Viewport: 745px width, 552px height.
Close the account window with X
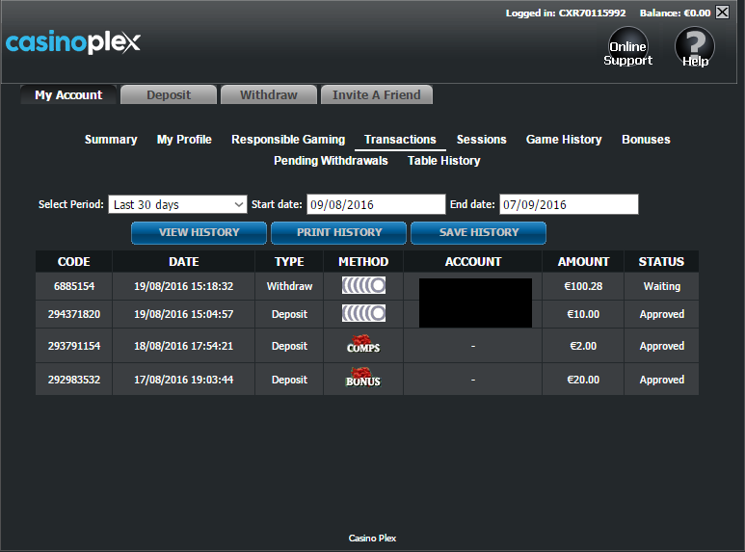[x=722, y=12]
